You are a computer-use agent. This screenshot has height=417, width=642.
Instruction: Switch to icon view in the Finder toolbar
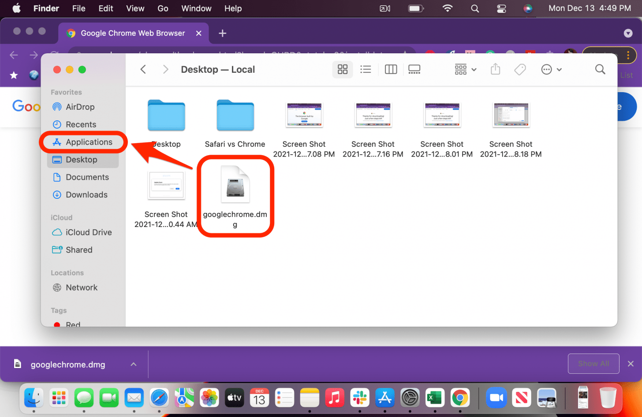pos(343,69)
